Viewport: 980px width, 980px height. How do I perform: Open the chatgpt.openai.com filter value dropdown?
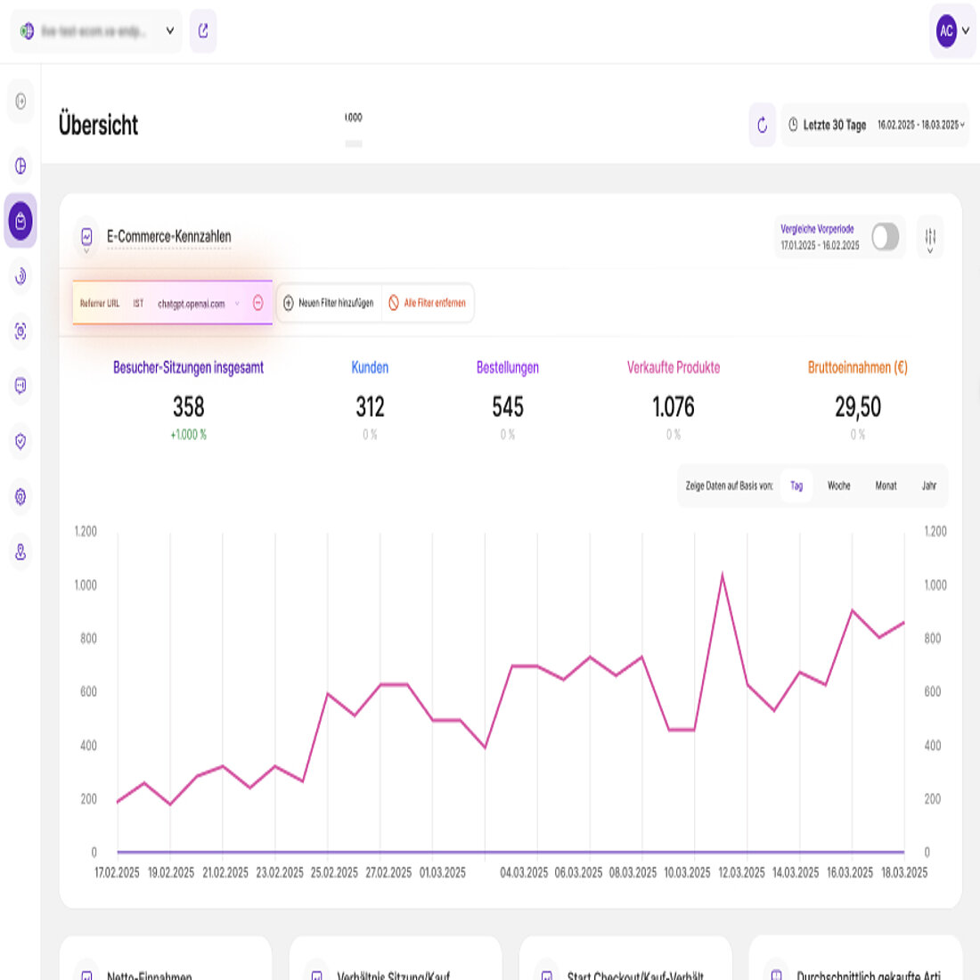click(237, 303)
